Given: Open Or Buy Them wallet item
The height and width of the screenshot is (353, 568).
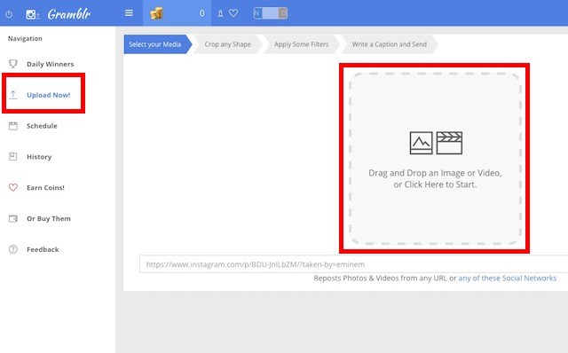Looking at the screenshot, I should pos(40,219).
